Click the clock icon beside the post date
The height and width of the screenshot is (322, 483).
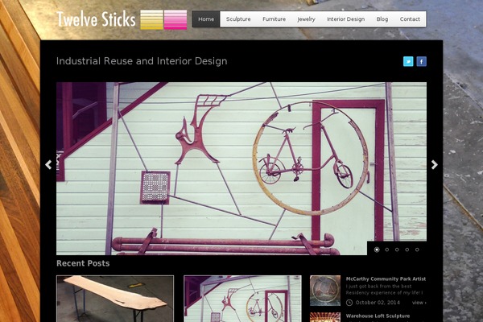pyautogui.click(x=349, y=303)
